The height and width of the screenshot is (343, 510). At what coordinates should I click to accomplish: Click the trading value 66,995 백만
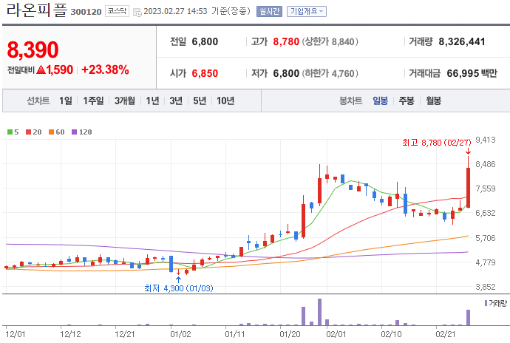point(472,73)
